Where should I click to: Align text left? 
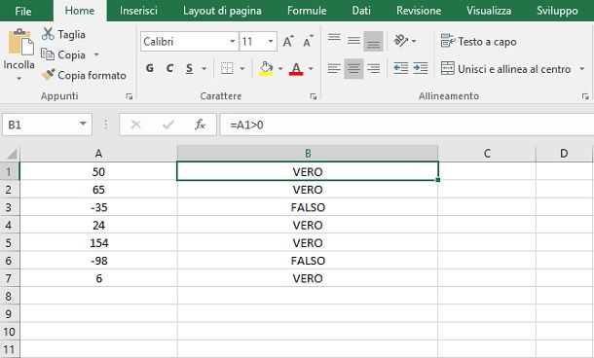(334, 68)
